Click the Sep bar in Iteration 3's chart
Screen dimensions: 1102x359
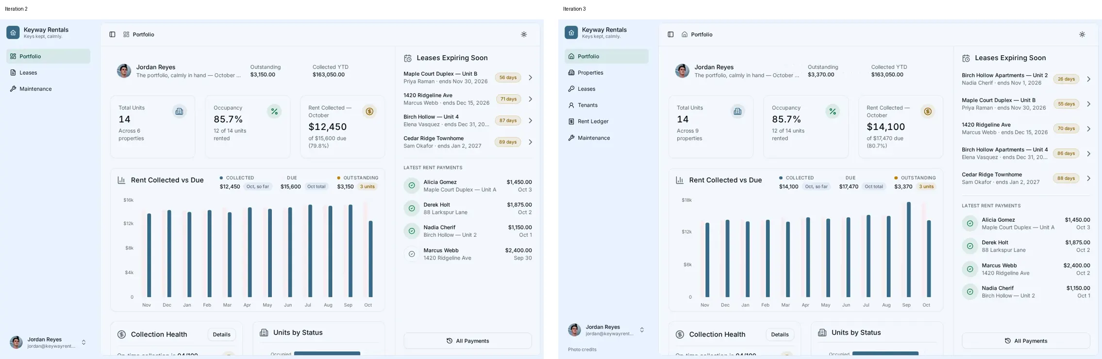[x=908, y=249]
